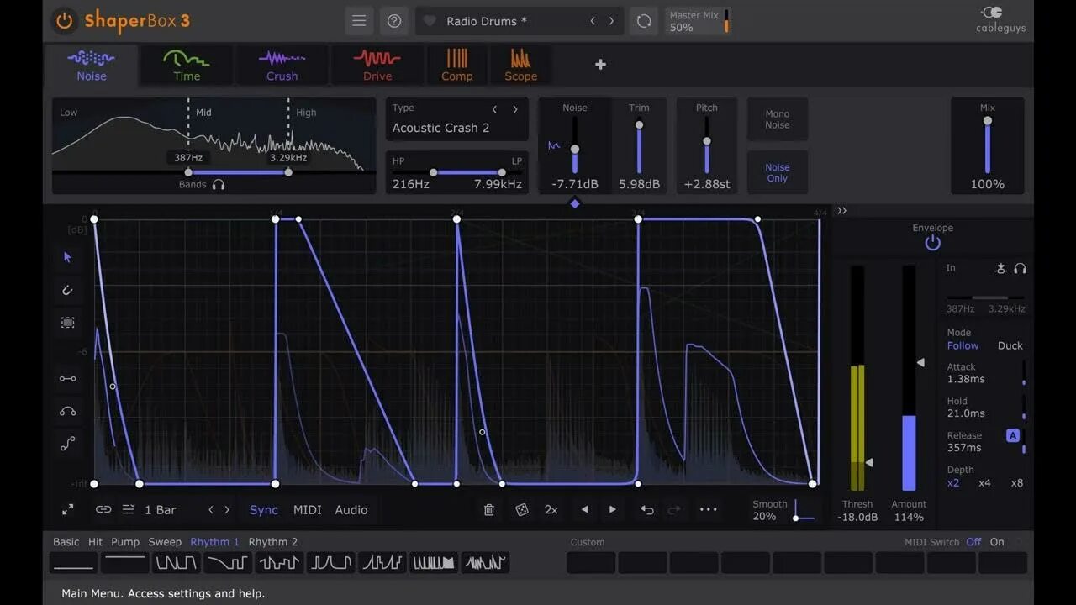Open the help question mark icon

tap(394, 21)
